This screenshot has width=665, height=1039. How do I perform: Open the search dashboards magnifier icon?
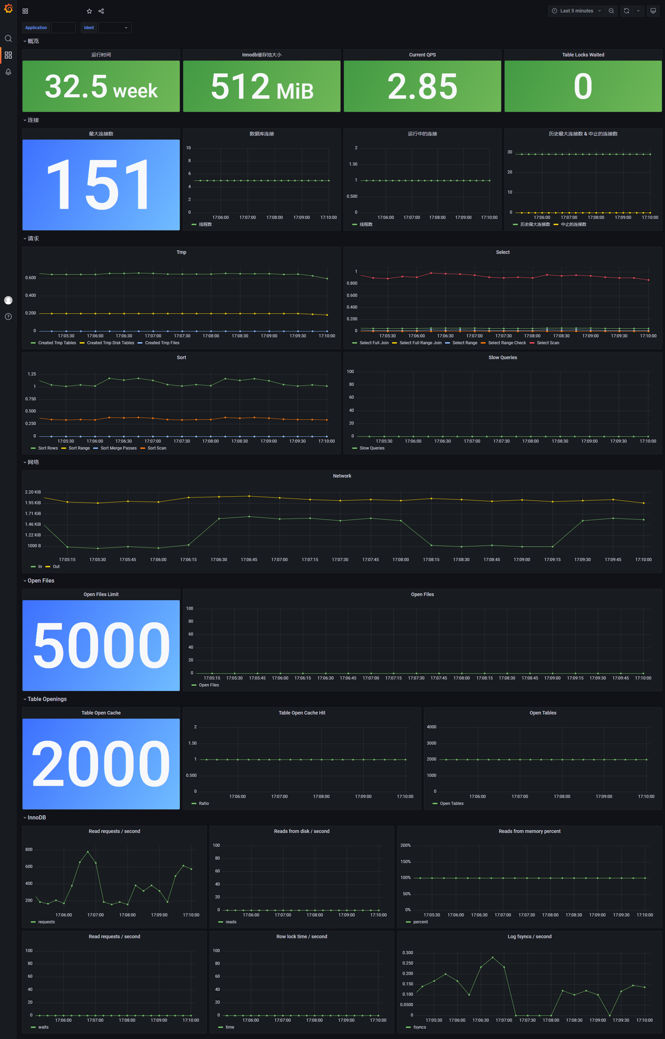tap(8, 38)
